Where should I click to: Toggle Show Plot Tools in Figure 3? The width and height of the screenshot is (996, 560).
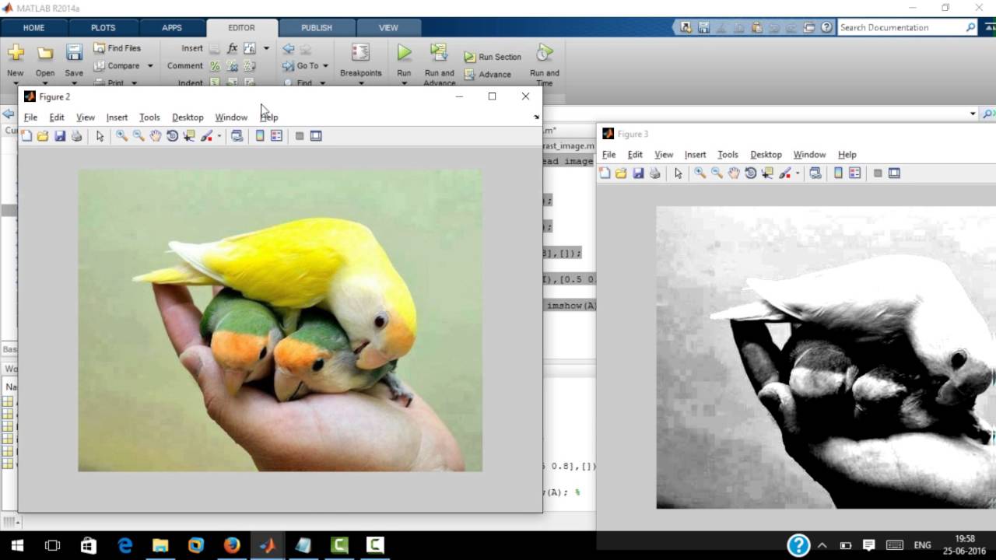[x=894, y=173]
